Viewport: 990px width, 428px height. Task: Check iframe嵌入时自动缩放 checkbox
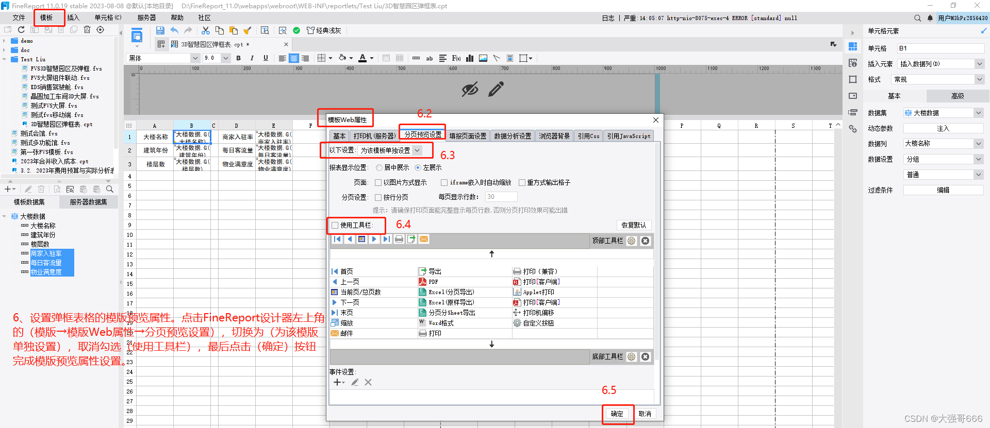(444, 182)
